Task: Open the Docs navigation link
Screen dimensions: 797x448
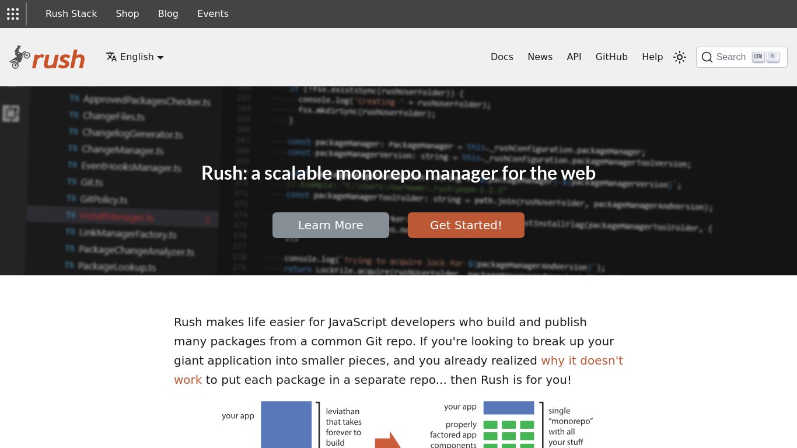Action: tap(502, 57)
